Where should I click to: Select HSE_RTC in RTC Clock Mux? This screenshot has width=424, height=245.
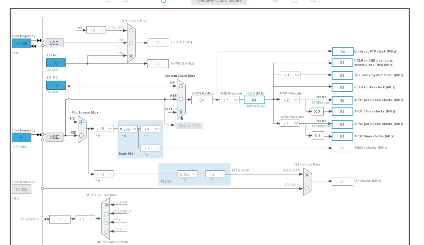click(131, 31)
